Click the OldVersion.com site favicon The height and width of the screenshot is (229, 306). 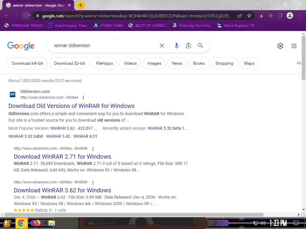[x=13, y=95]
